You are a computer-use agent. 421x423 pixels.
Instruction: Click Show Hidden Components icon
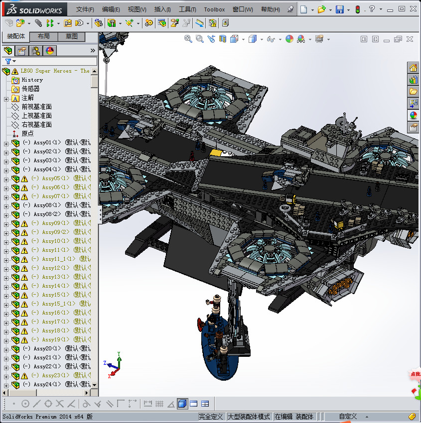(99, 23)
